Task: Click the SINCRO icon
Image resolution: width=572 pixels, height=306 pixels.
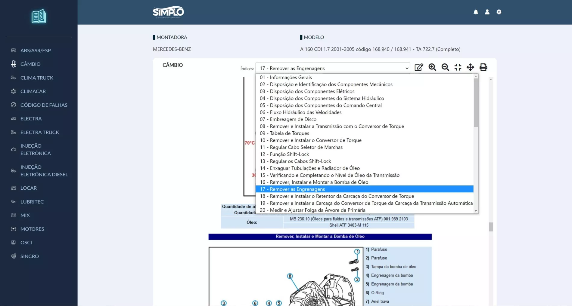Action: 14,256
